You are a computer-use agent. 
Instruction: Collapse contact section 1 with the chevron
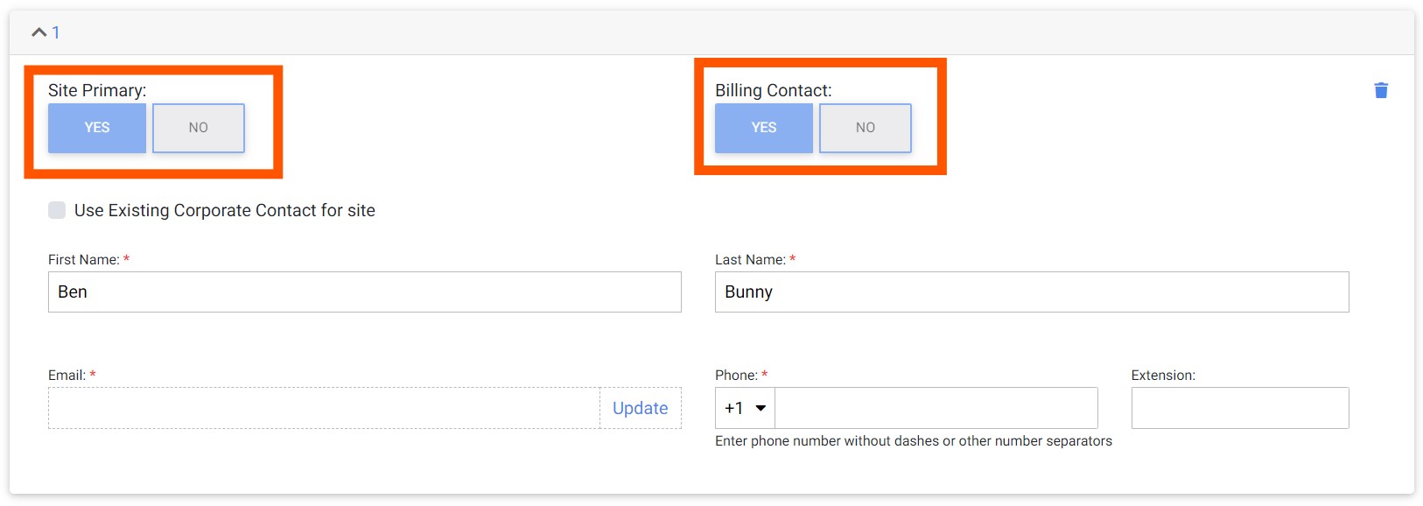click(x=39, y=32)
